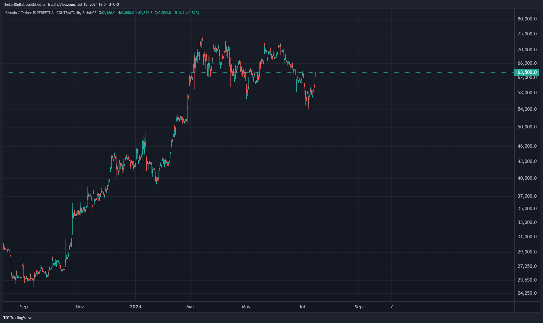Click the 35,000.0 price axis label
Image resolution: width=543 pixels, height=323 pixels.
[527, 209]
